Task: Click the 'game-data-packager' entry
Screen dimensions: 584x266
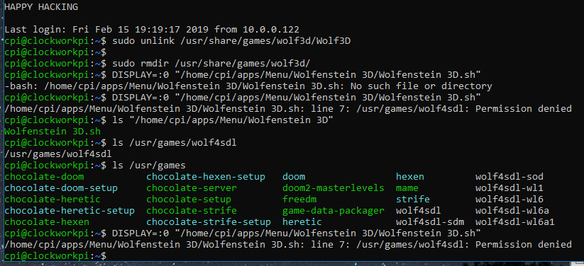Action: click(334, 211)
